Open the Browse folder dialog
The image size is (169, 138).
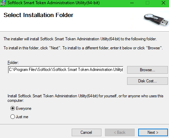tap(148, 70)
